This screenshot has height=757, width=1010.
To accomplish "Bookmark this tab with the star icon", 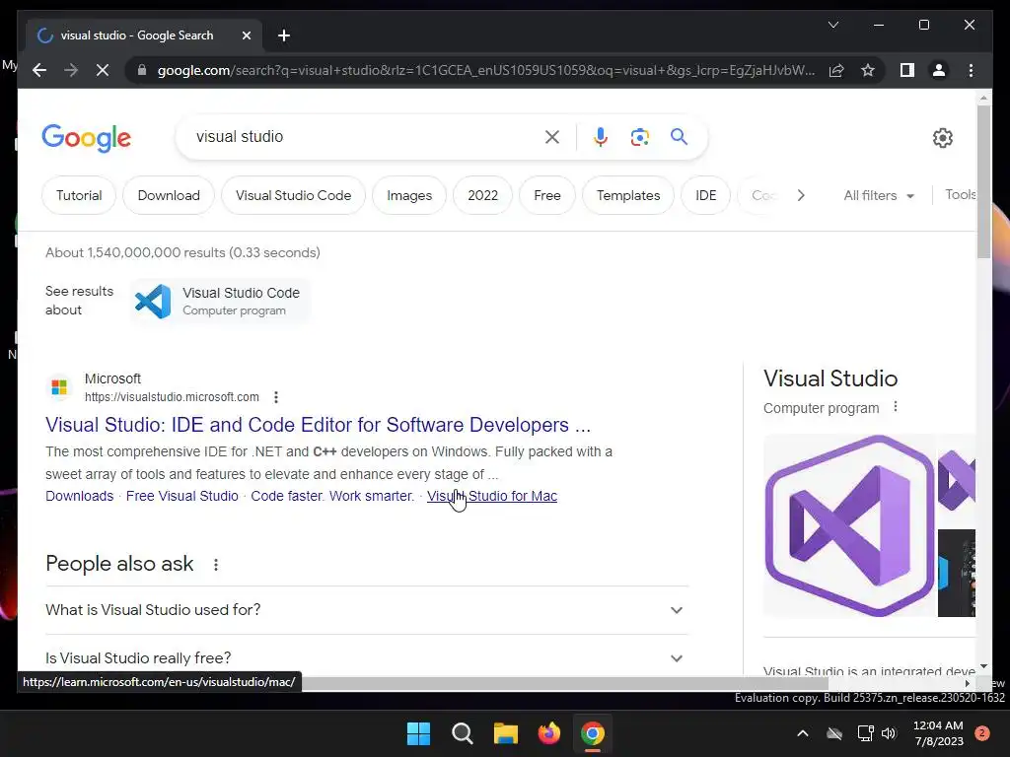I will click(868, 70).
